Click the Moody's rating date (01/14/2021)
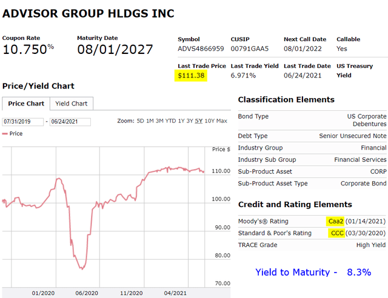 click(366, 221)
